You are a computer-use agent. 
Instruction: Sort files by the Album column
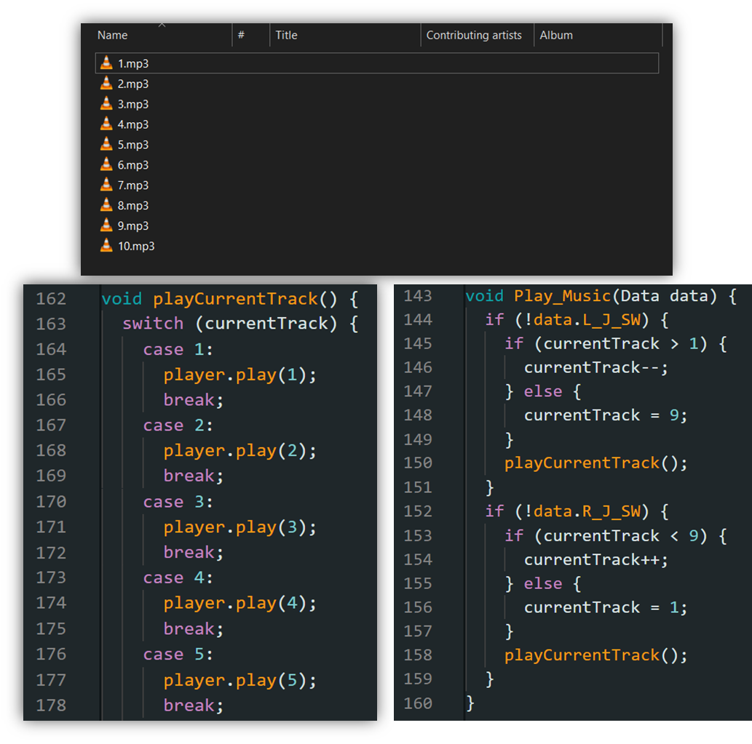556,35
